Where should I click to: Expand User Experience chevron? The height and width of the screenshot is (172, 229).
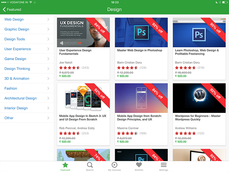click(48, 49)
